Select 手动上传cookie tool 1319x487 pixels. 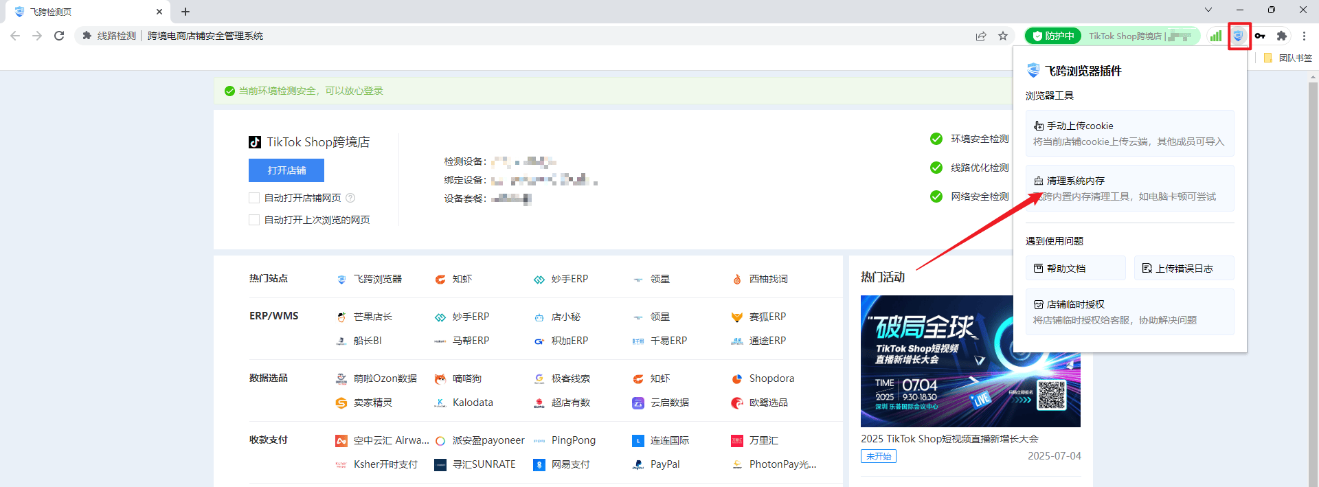click(x=1130, y=133)
